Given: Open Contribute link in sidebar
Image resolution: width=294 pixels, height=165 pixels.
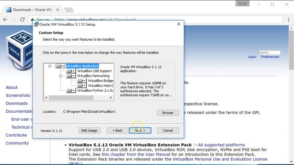Looking at the screenshot, I should [x=16, y=135].
